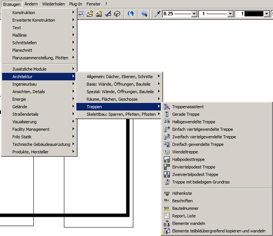Open the Fenster menu
This screenshot has height=236, width=273.
pos(93,4)
